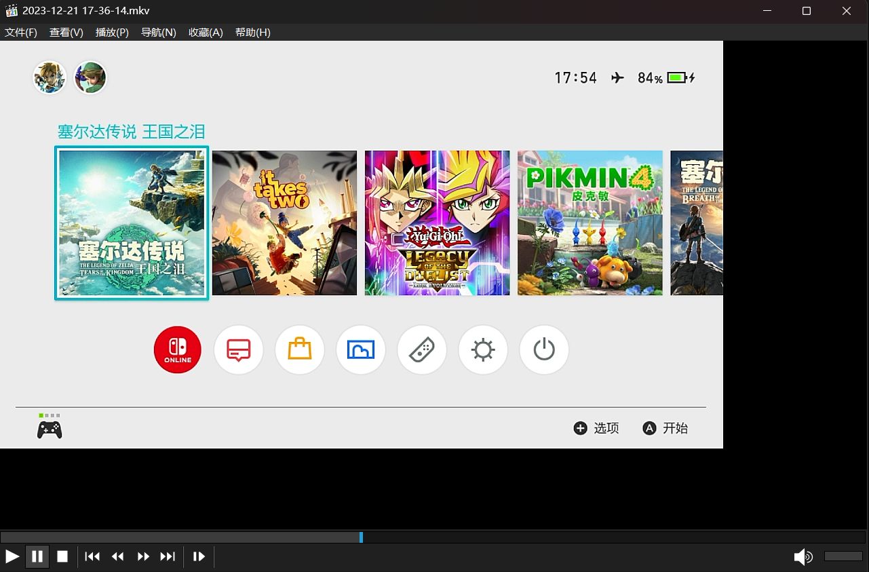869x572 pixels.
Task: Click the 选项 options button
Action: (596, 428)
